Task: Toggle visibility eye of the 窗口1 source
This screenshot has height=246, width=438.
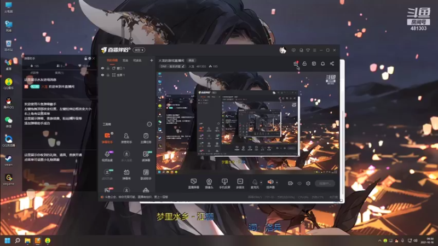Action: pyautogui.click(x=102, y=68)
